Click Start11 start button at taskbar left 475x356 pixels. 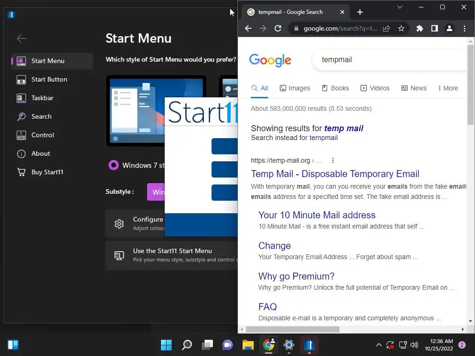pos(13,345)
